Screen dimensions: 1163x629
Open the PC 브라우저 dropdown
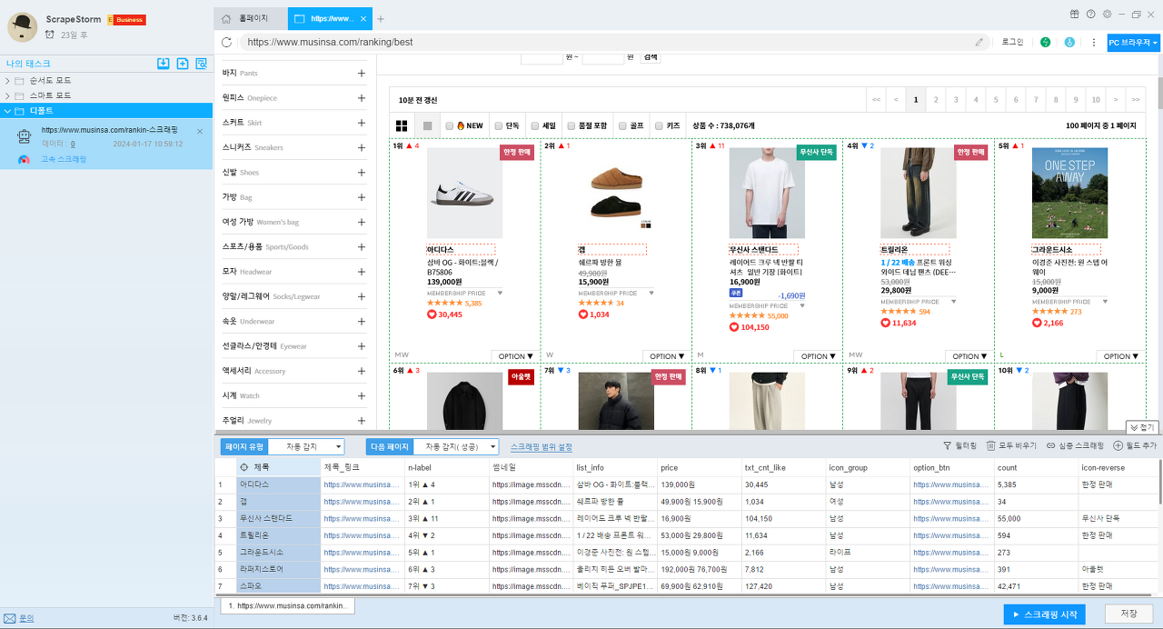click(x=1133, y=42)
